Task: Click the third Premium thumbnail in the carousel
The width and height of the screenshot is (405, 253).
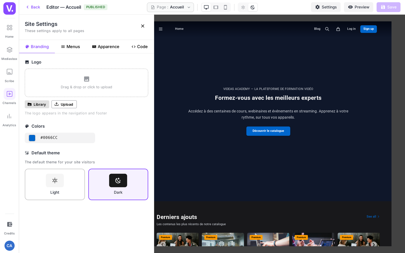Action: pyautogui.click(x=268, y=240)
